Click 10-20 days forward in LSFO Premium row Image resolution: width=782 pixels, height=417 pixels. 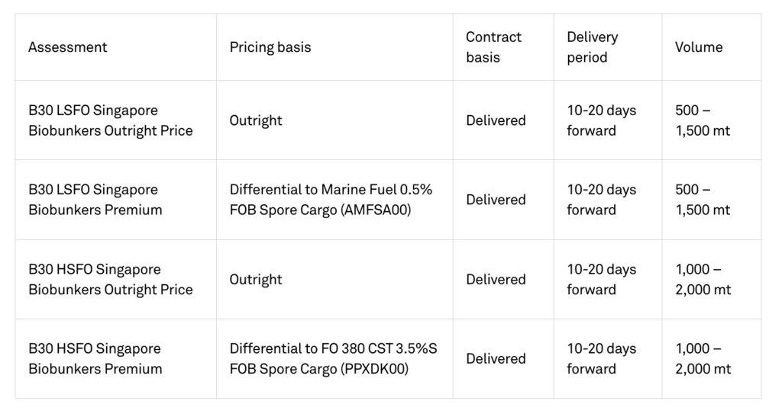[602, 200]
